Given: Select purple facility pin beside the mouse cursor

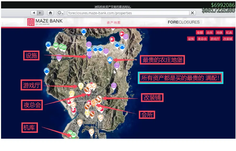Looking at the screenshot, I should coord(117,66).
